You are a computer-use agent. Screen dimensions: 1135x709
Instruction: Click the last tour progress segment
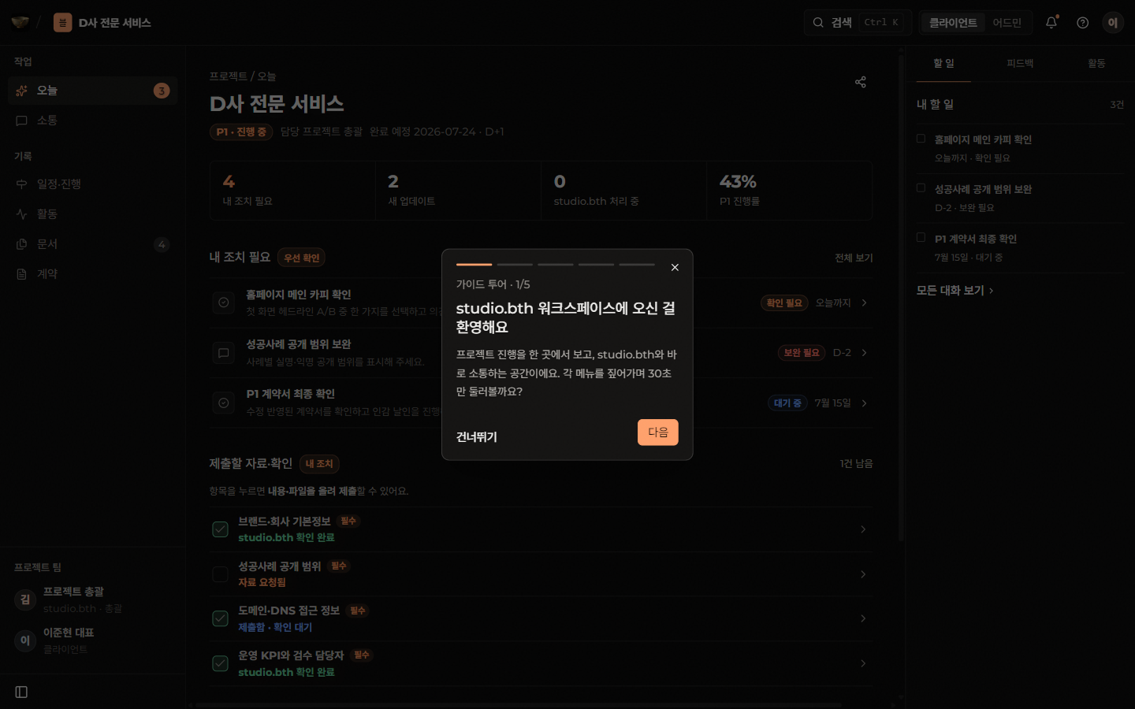pyautogui.click(x=637, y=265)
